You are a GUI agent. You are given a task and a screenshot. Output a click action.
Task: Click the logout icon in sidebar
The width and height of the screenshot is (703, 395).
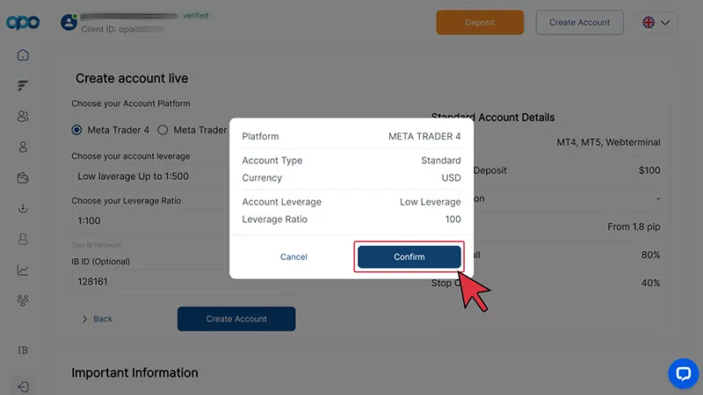(23, 385)
